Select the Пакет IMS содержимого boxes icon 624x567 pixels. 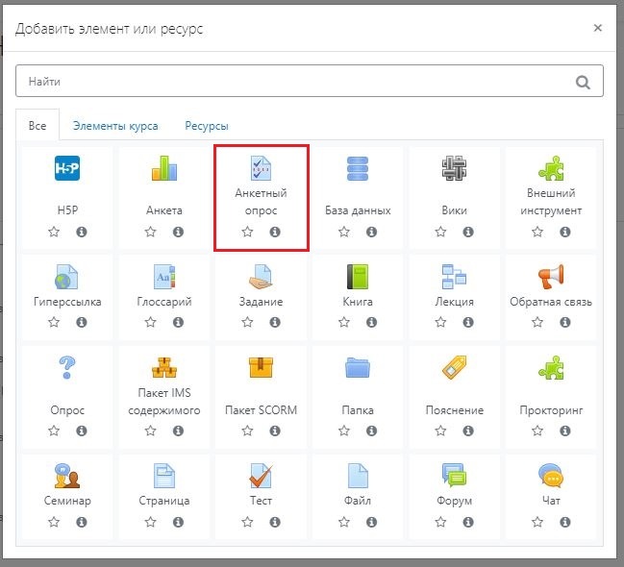(x=164, y=367)
